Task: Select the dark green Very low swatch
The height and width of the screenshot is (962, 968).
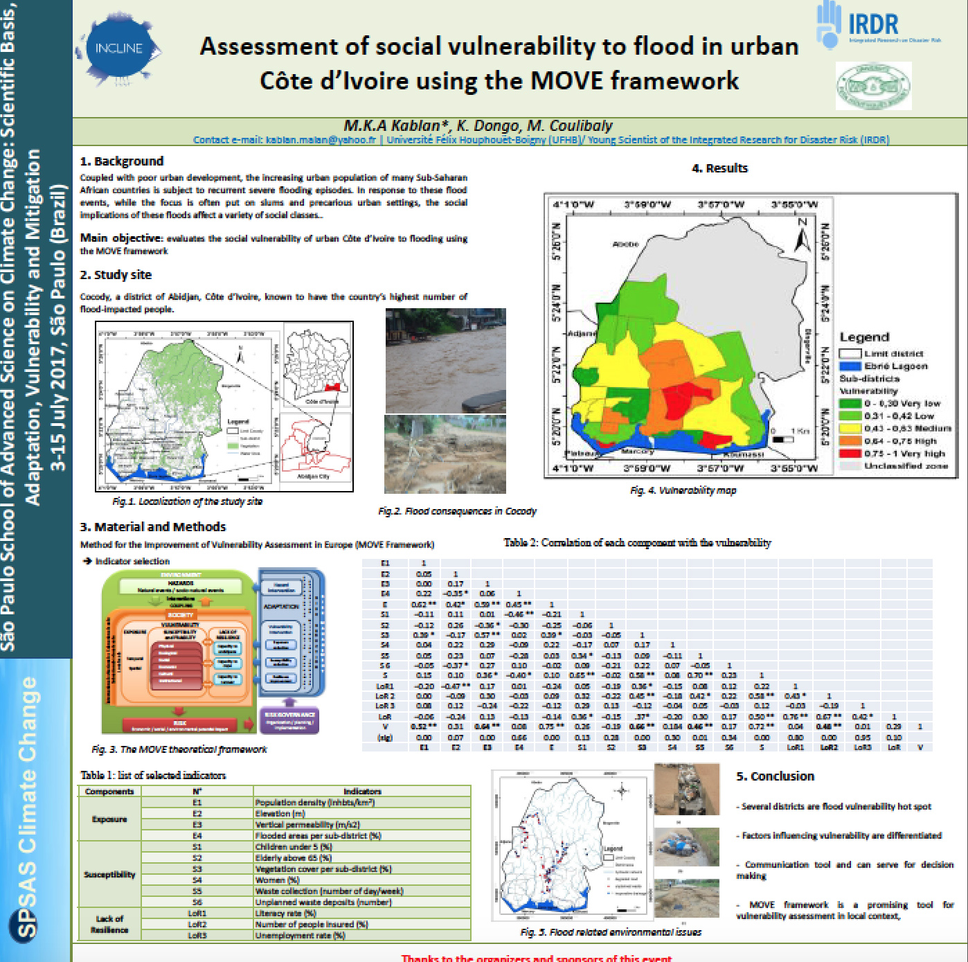Action: pyautogui.click(x=850, y=403)
